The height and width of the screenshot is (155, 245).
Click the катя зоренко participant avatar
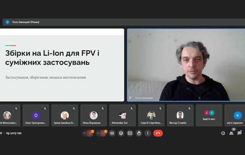tap(238, 115)
